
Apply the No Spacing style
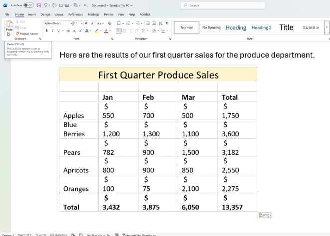tap(211, 27)
